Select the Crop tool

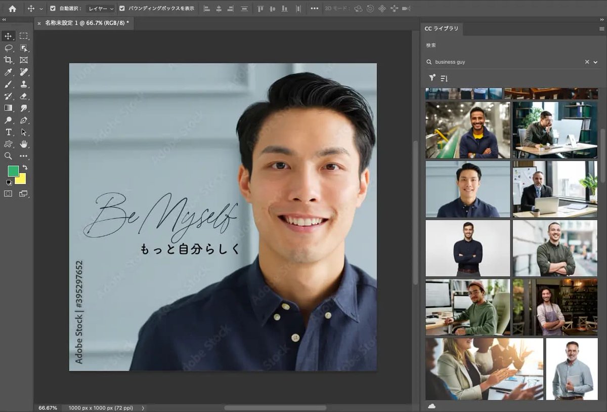click(8, 60)
